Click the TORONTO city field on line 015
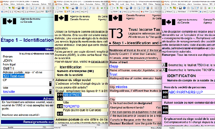The width and height of the screenshot is (215, 129). click(85, 106)
